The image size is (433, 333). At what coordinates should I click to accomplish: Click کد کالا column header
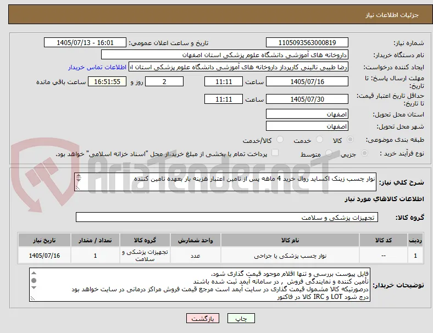tap(384, 240)
